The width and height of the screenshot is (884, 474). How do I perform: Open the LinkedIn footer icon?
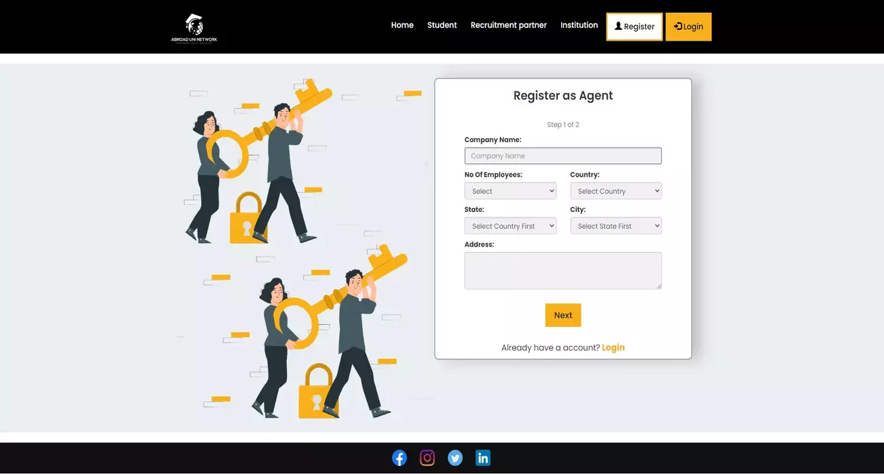pos(483,458)
